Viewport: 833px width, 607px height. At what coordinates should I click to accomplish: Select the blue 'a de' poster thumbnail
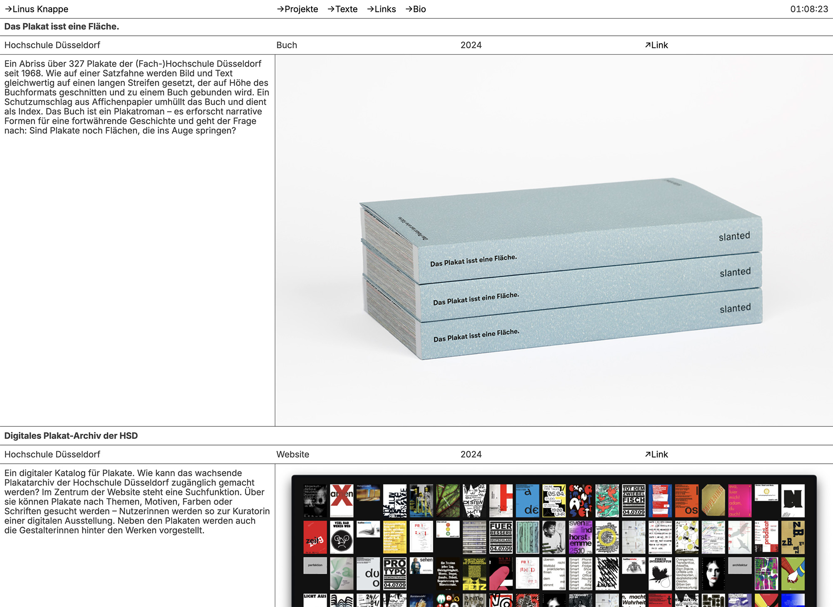(527, 500)
